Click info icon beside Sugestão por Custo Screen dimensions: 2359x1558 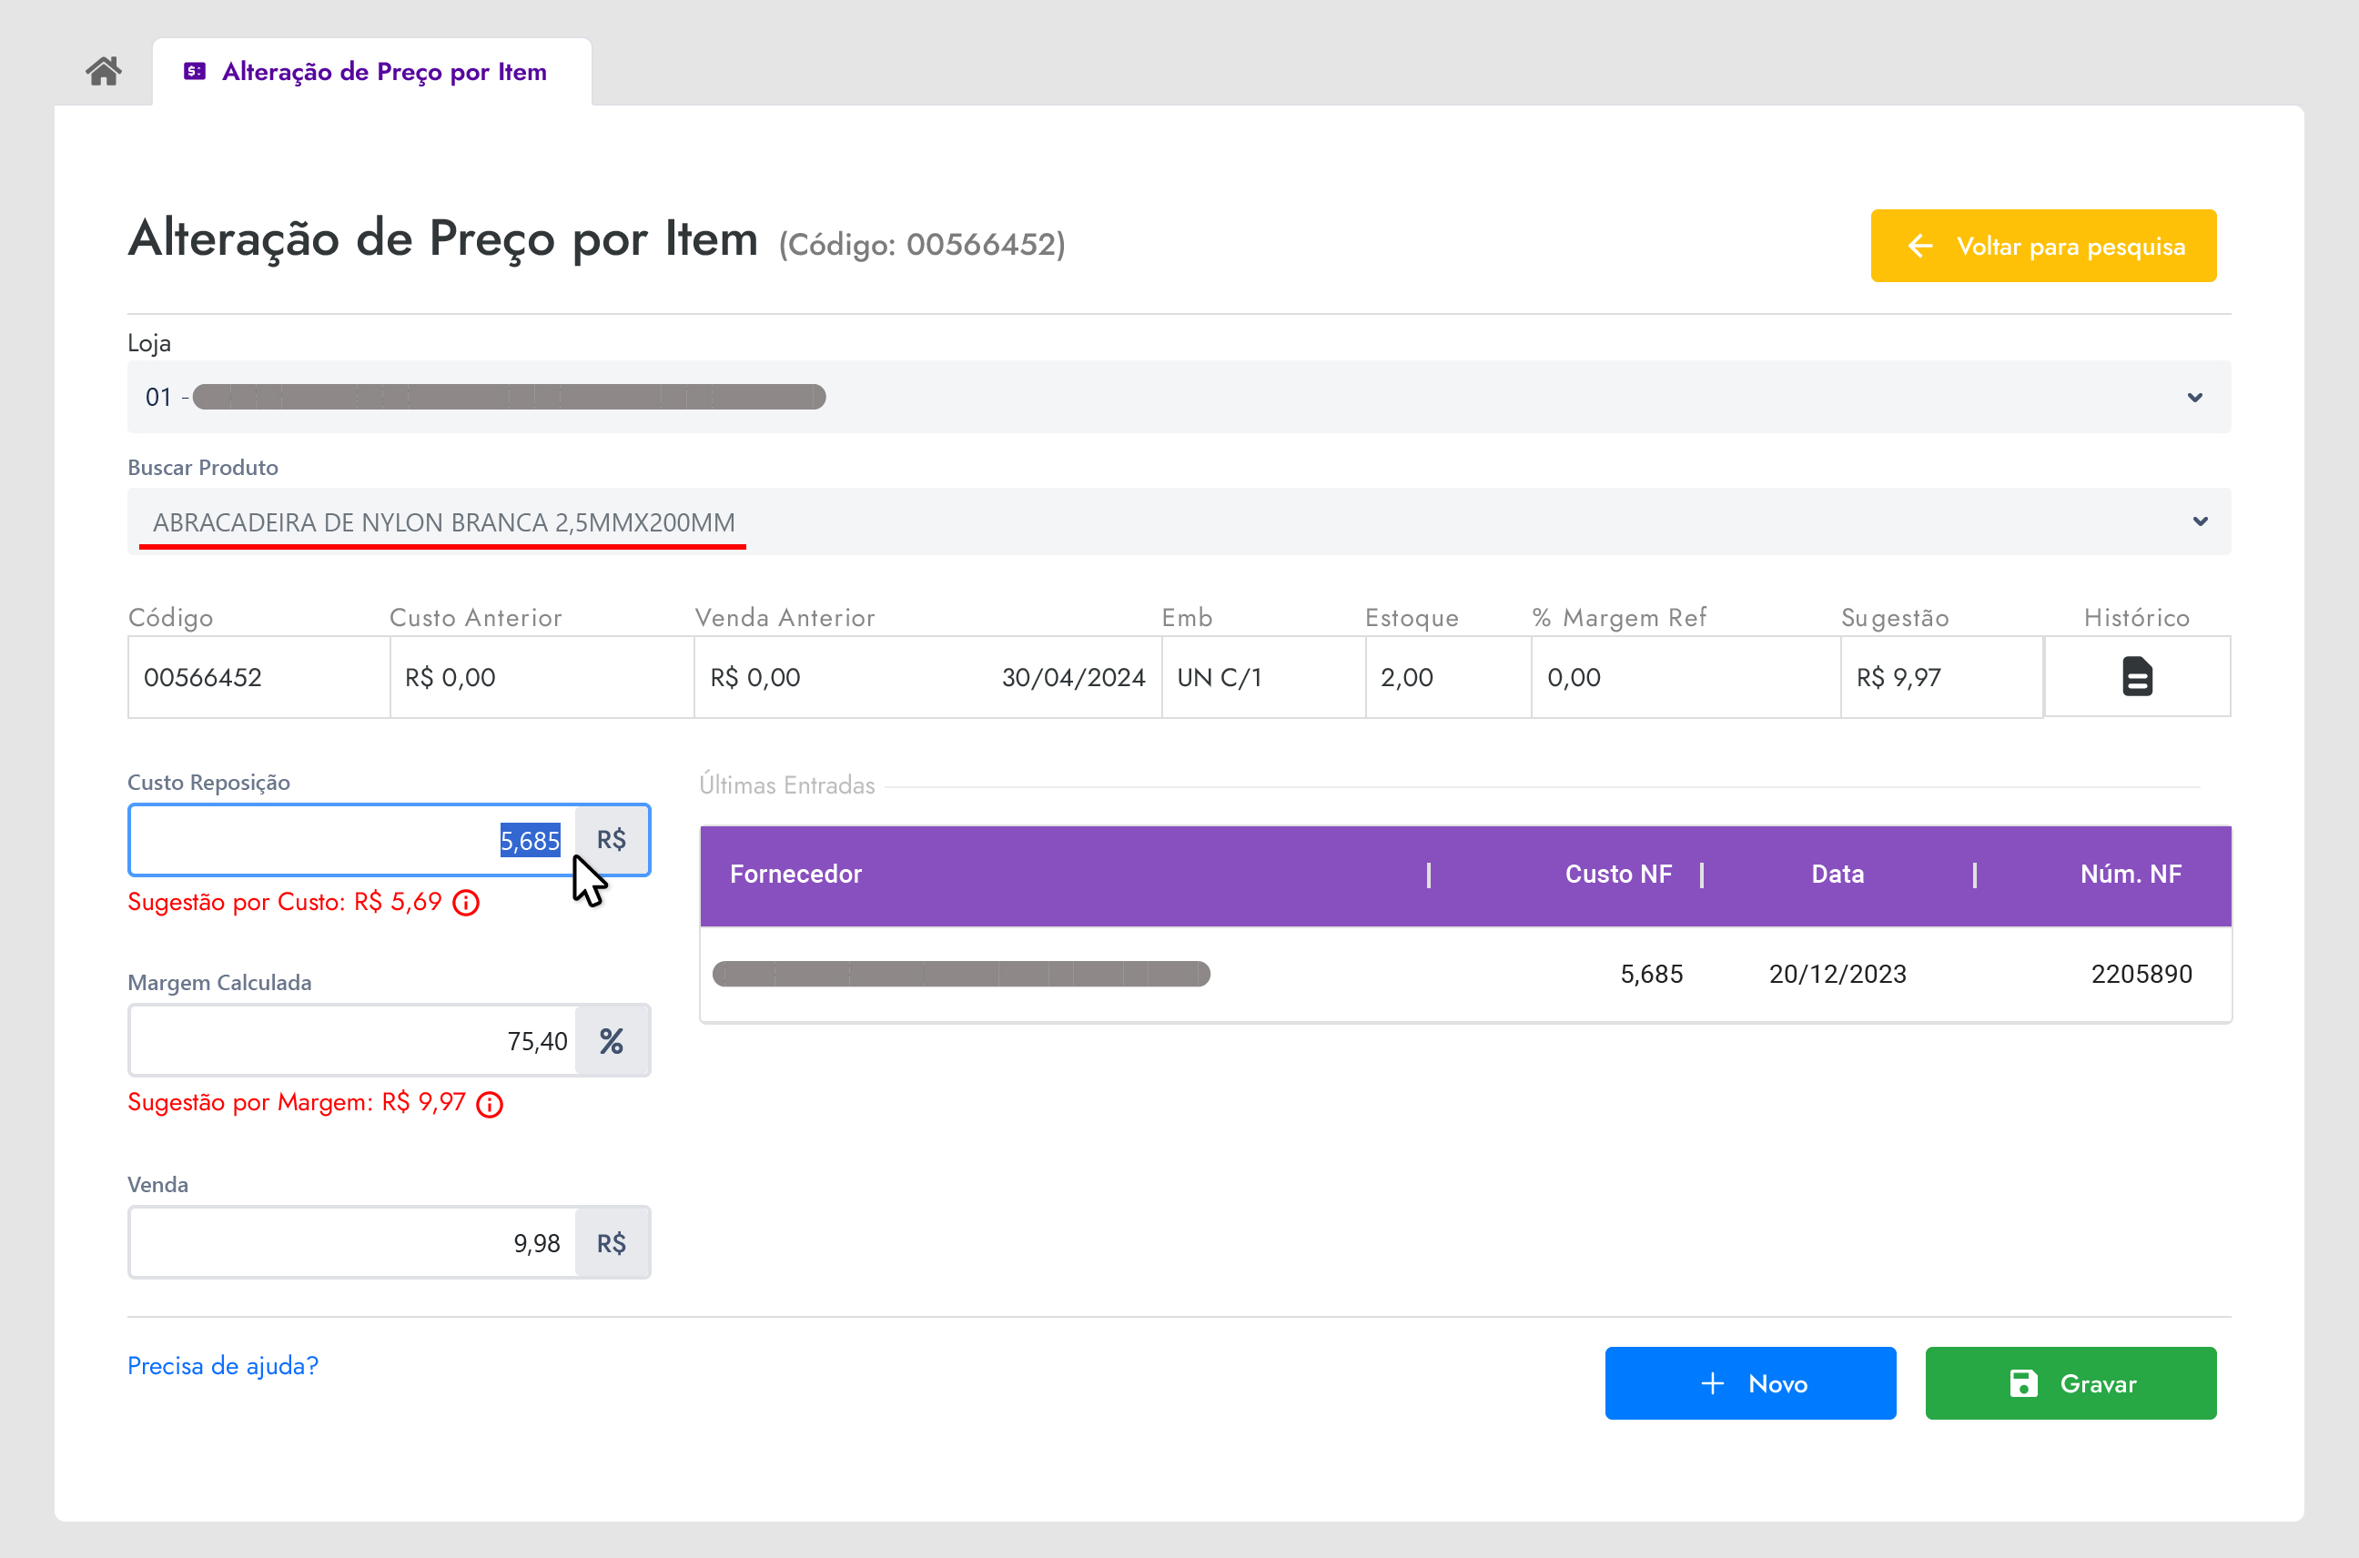[x=466, y=902]
